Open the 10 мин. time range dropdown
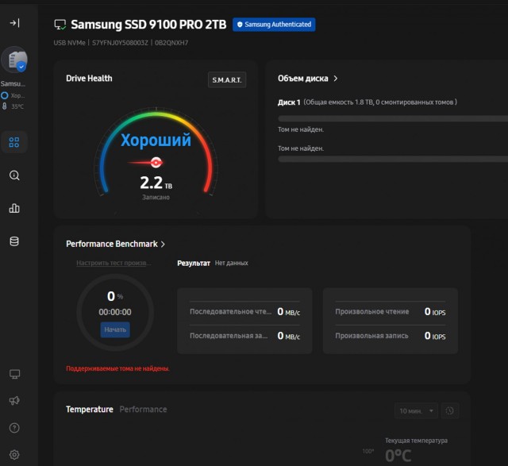 [x=416, y=411]
